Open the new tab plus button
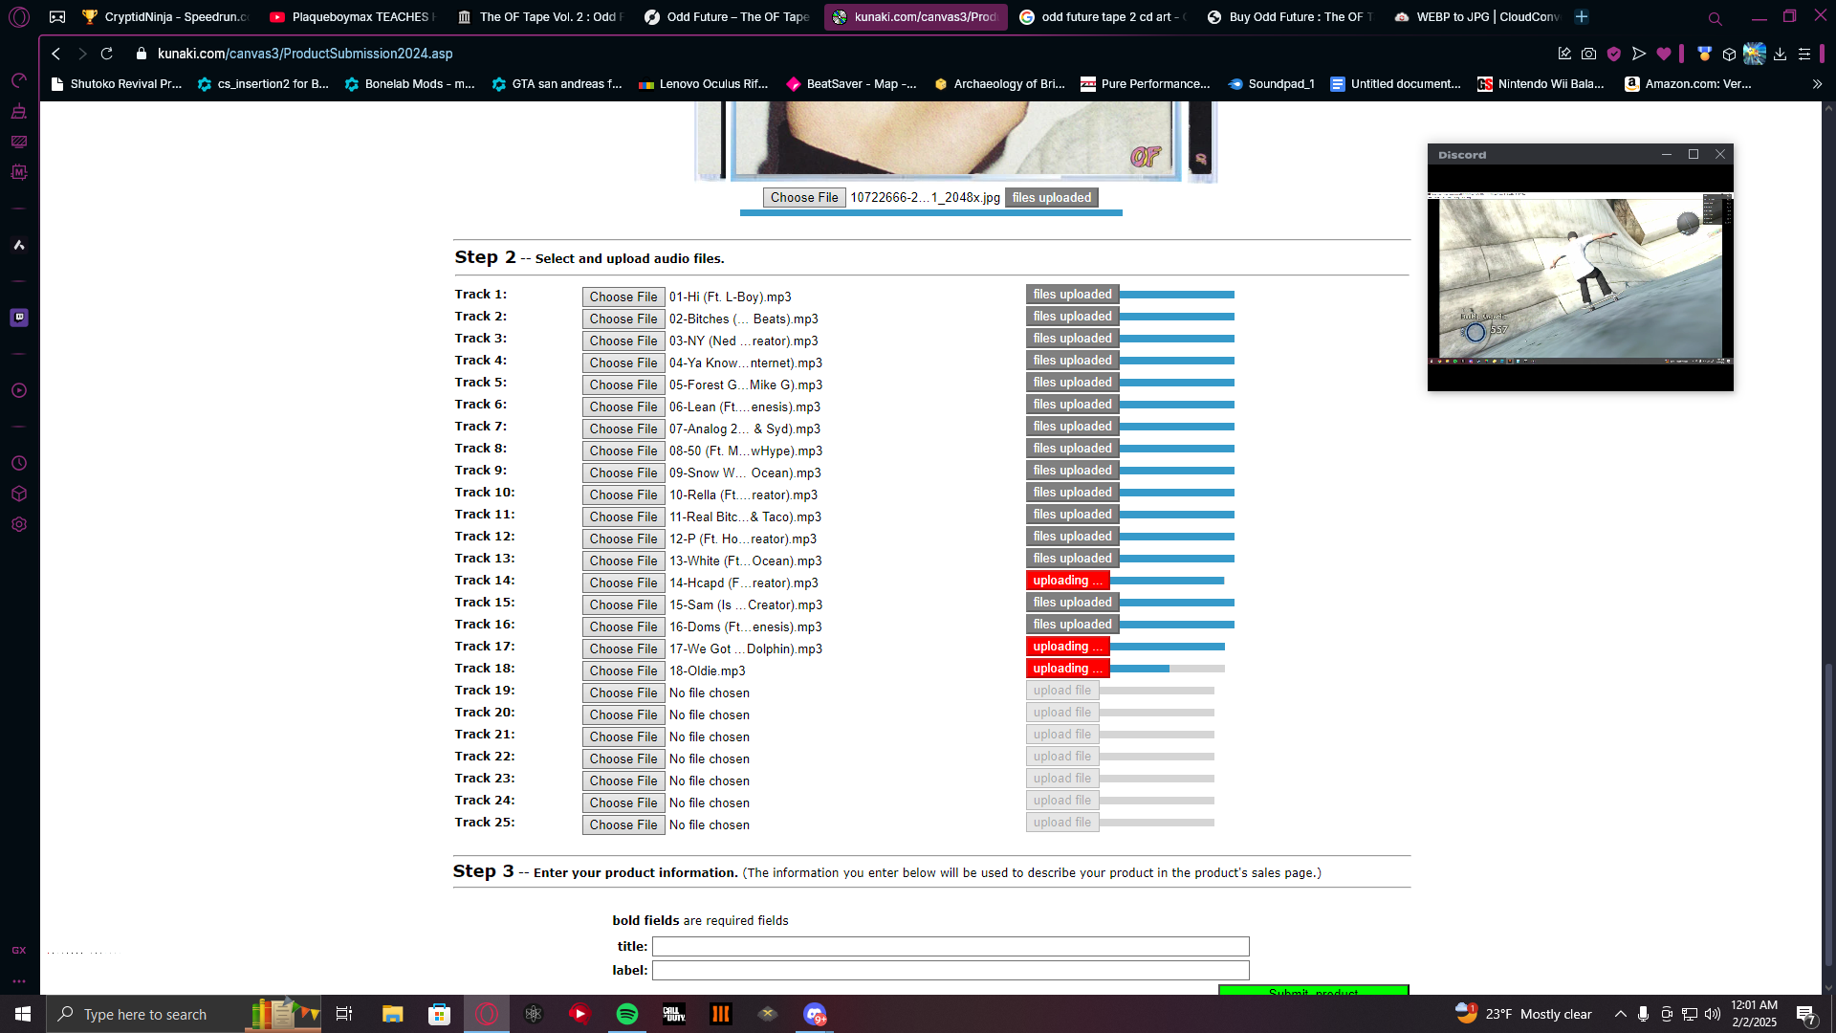Image resolution: width=1836 pixels, height=1033 pixels. click(1582, 16)
